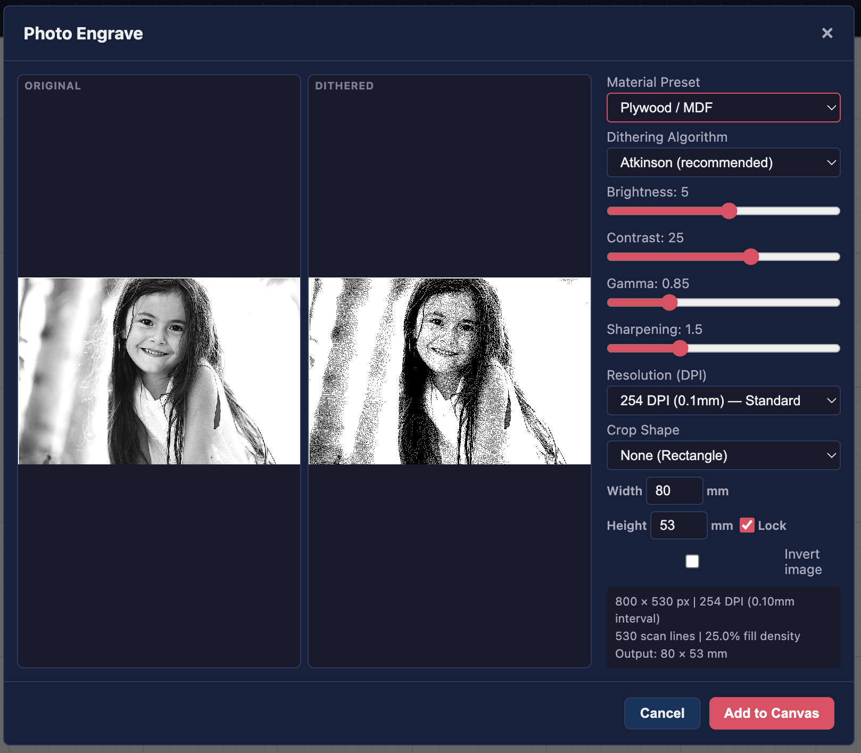Click the ORIGINAL preview image
This screenshot has width=861, height=753.
pyautogui.click(x=159, y=371)
